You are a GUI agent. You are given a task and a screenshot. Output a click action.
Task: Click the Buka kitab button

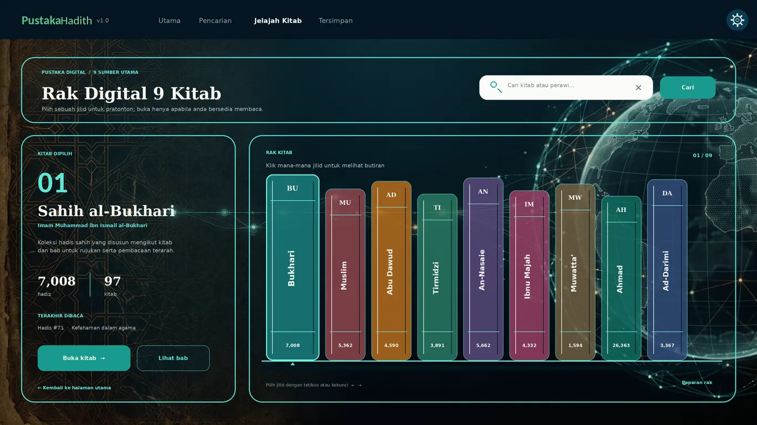click(84, 358)
